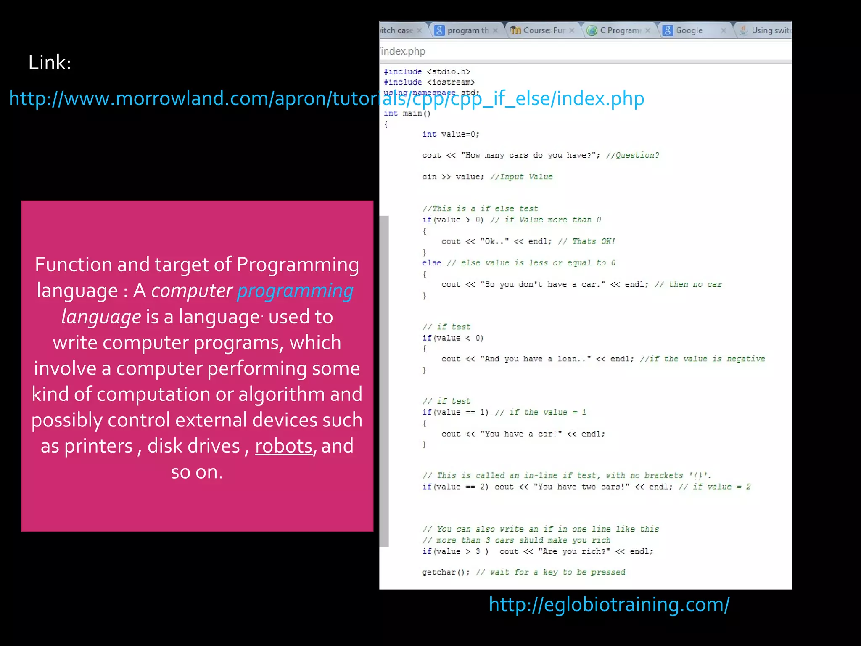
Task: Click the 'getchar();' code line
Action: (524, 572)
